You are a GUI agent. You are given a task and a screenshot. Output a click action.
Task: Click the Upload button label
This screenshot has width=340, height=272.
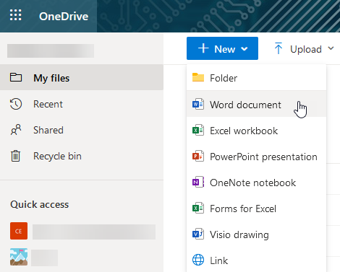click(x=306, y=49)
